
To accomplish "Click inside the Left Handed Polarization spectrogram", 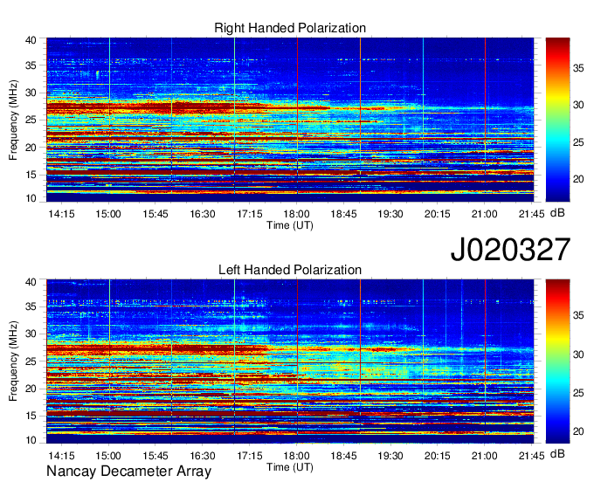I will [290, 361].
